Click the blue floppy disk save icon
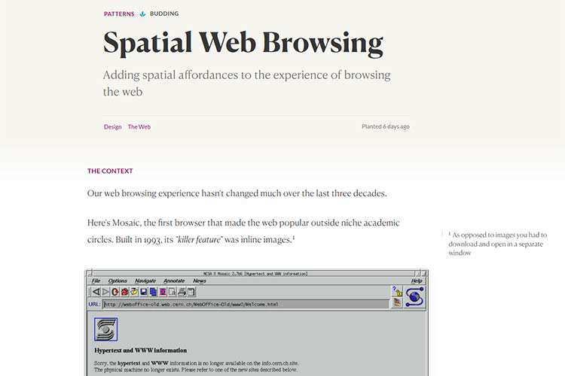 pos(144,291)
